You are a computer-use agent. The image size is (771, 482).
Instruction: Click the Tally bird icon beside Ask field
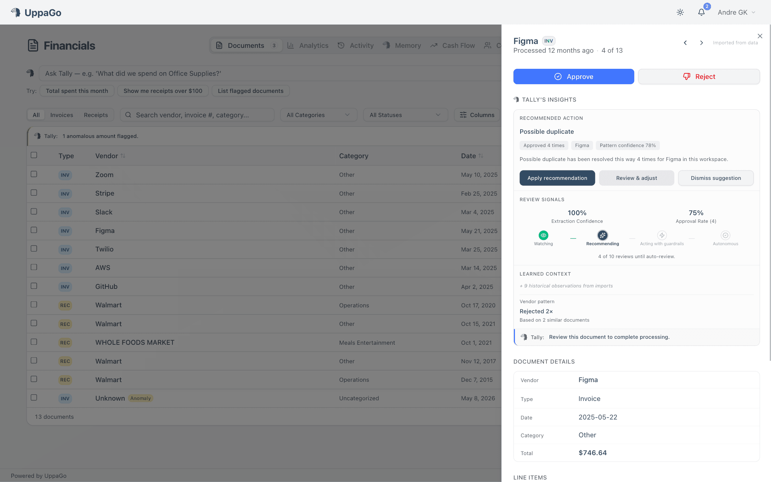(x=30, y=73)
